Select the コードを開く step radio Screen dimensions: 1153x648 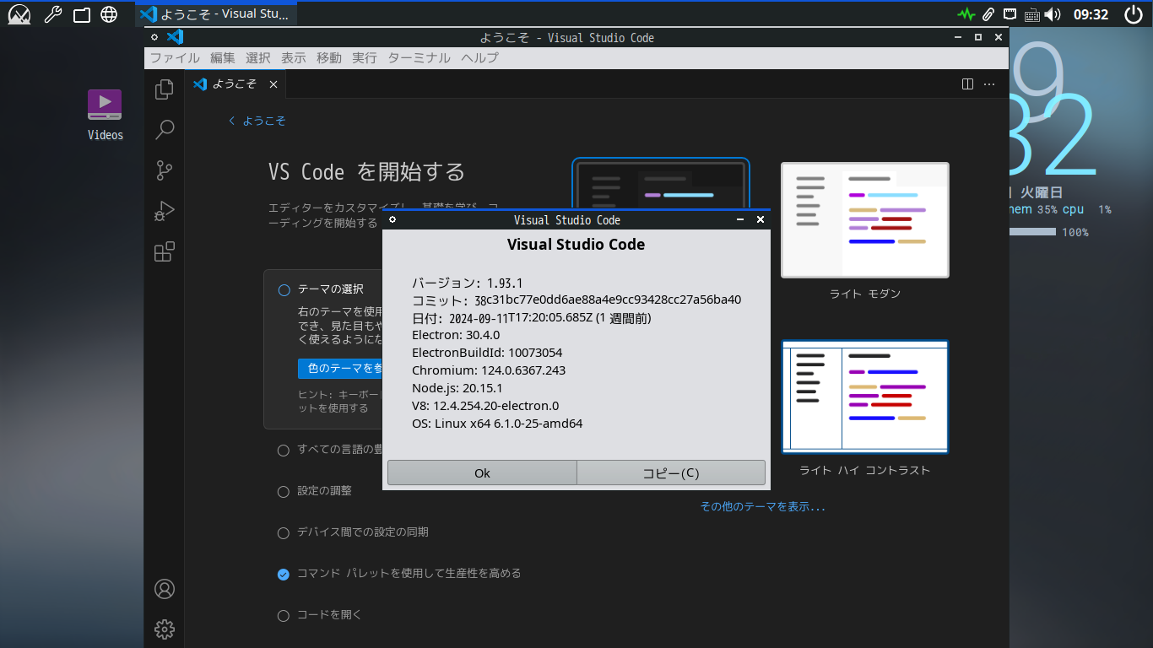[x=284, y=615]
